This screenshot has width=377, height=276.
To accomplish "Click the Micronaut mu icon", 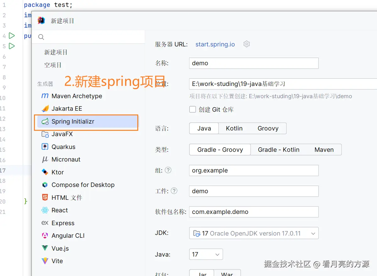I will [45, 159].
